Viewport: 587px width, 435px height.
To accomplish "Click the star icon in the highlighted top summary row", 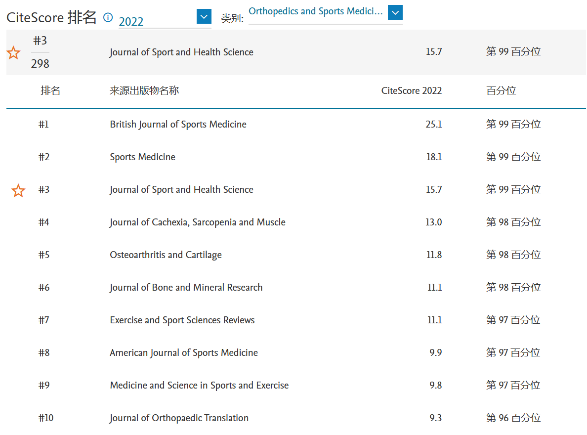I will point(14,53).
